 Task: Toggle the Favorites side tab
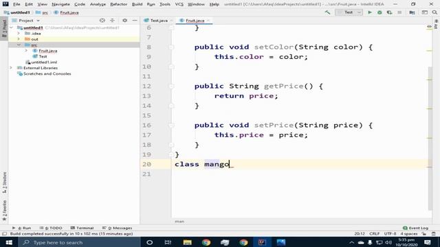4,210
